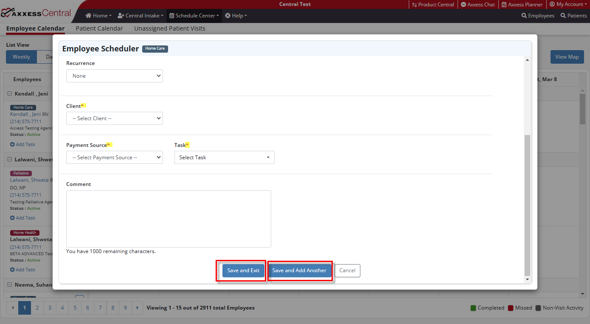
Task: Go to page 7
Action: point(100,308)
